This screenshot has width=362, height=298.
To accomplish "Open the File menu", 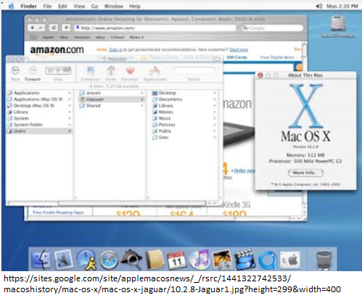I will 47,6.
